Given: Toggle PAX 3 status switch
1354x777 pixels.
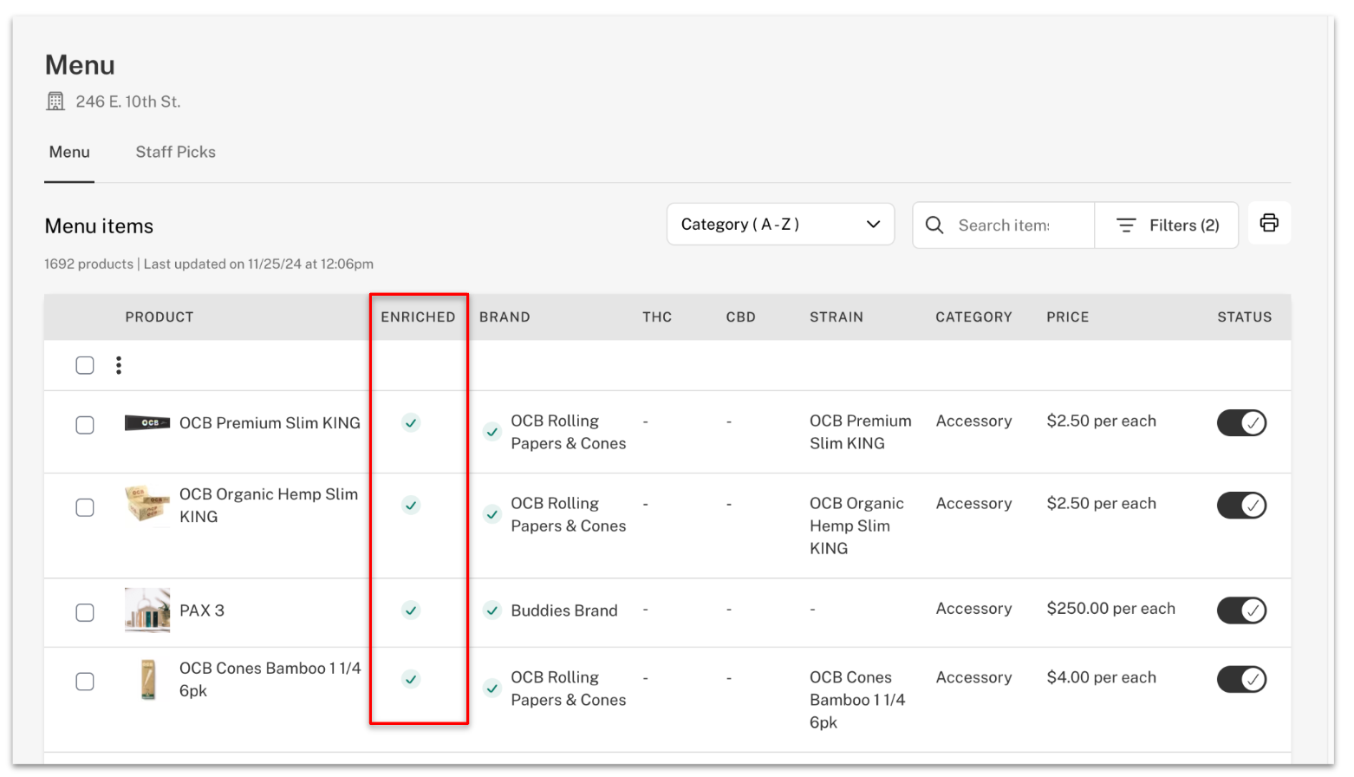Looking at the screenshot, I should pos(1242,610).
